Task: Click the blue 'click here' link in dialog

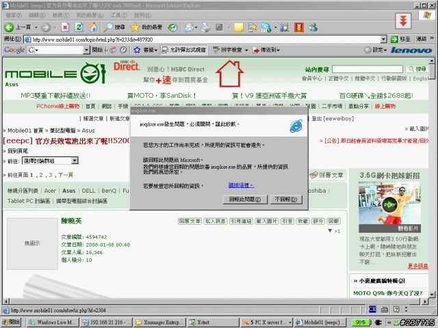Action: [241, 185]
